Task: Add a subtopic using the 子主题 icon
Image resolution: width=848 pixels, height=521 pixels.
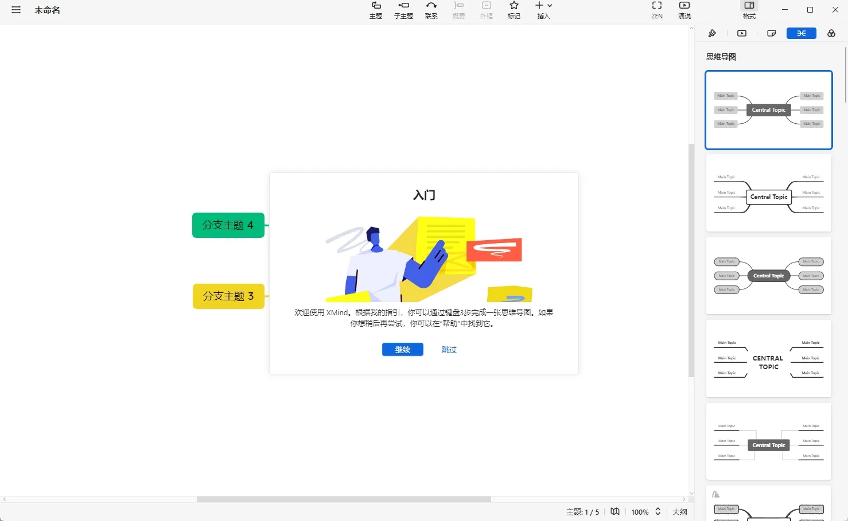Action: pos(403,10)
